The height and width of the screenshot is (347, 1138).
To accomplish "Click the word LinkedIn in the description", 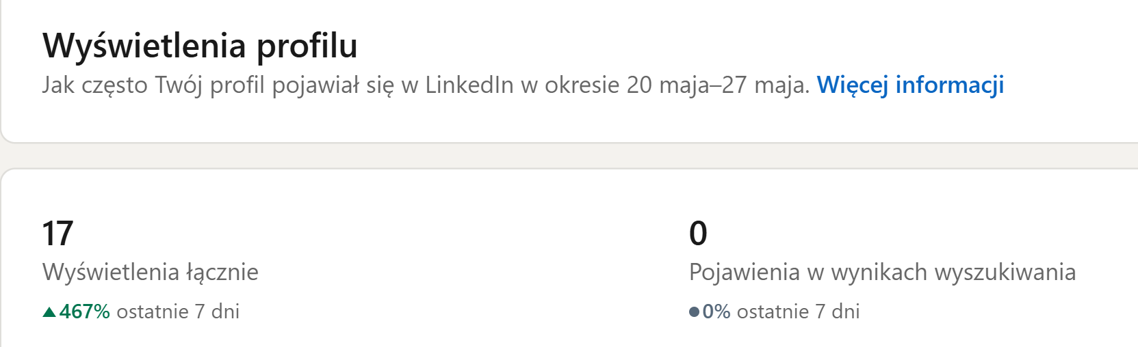I will point(469,85).
